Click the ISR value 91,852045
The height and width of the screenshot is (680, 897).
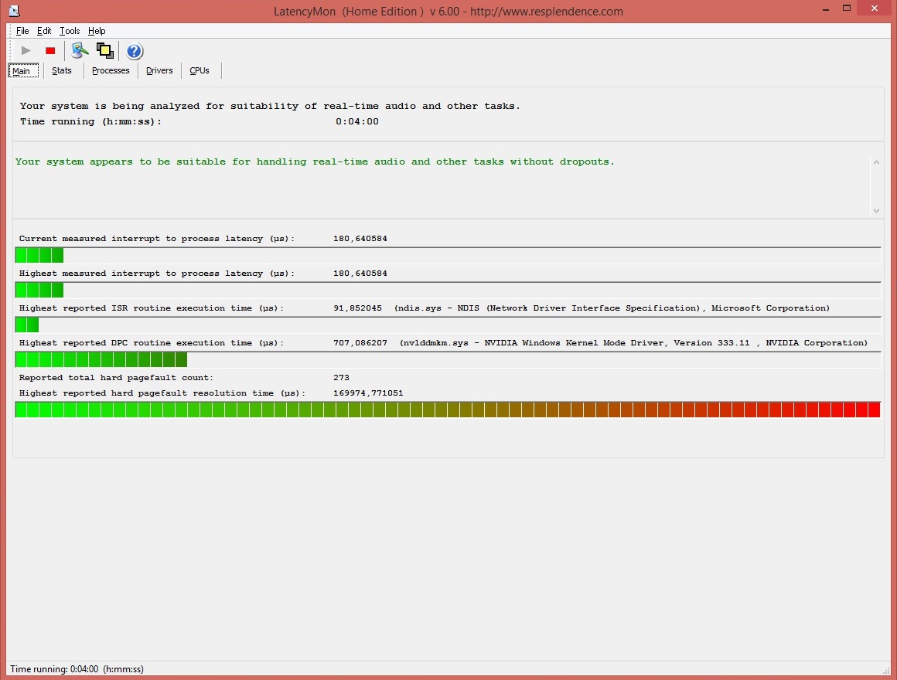(x=357, y=308)
